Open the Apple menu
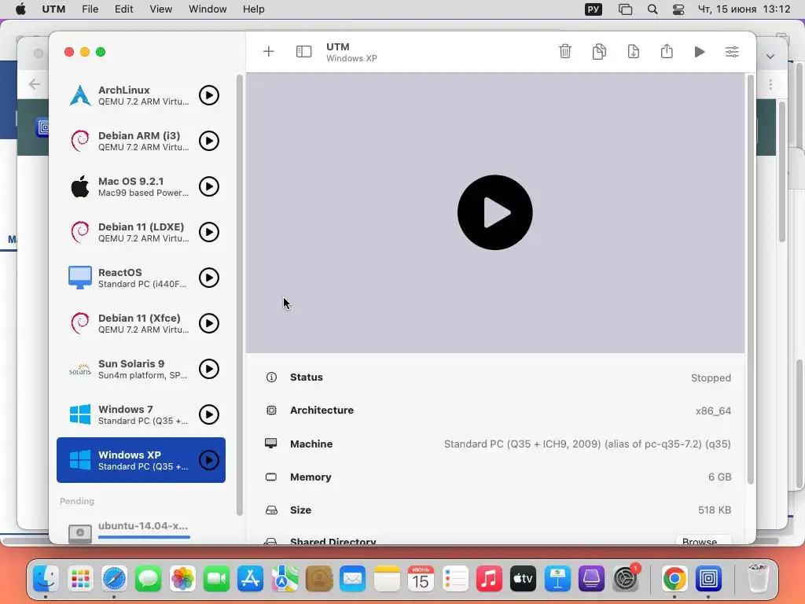Viewport: 805px width, 604px height. pyautogui.click(x=20, y=9)
